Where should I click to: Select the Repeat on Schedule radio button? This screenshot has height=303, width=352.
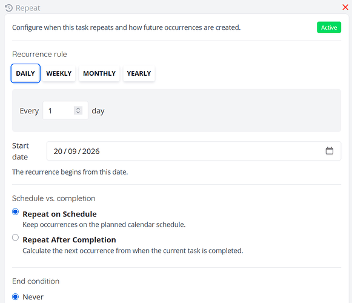[15, 212]
